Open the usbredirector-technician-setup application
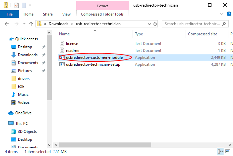This screenshot has width=233, height=156. (93, 64)
